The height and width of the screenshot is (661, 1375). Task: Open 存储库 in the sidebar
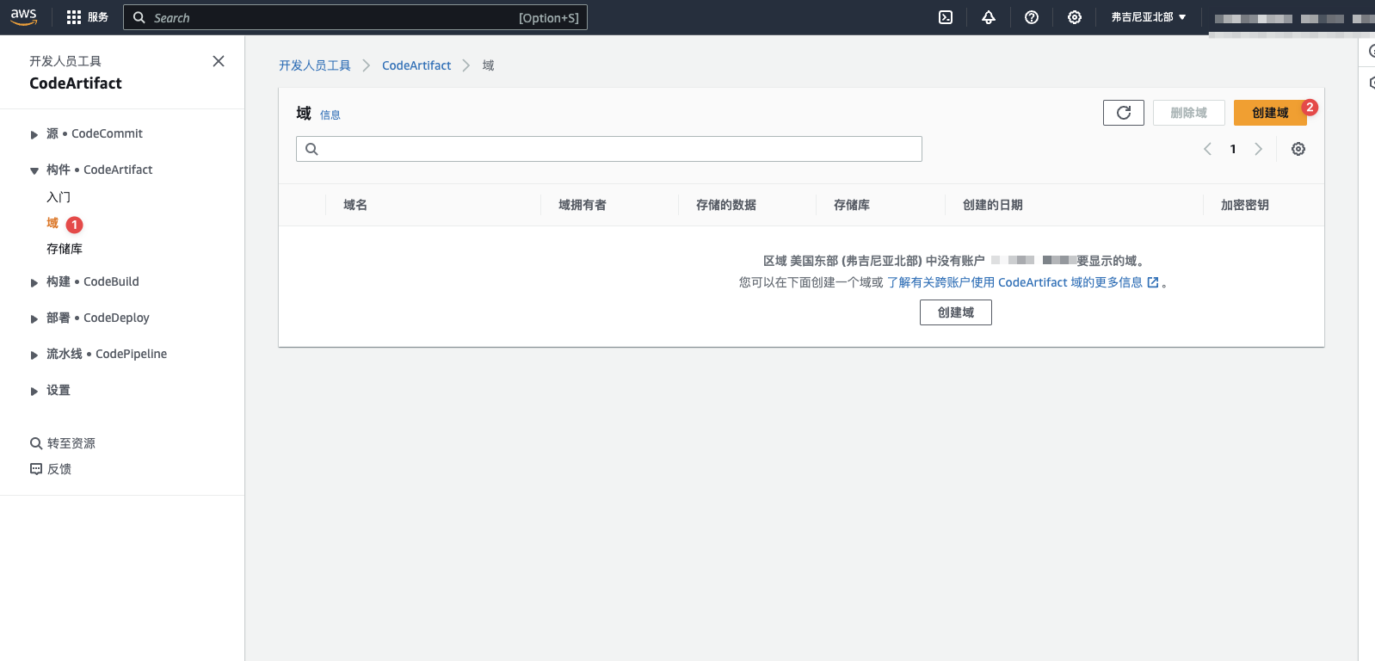pos(65,249)
